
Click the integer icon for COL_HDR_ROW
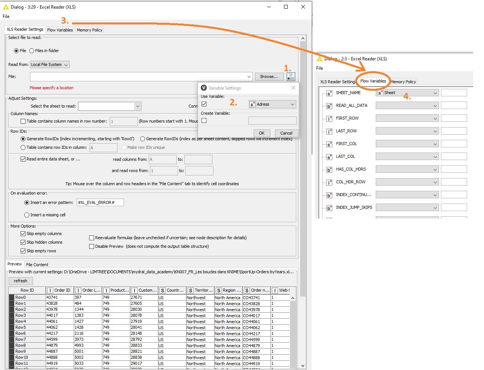point(329,183)
